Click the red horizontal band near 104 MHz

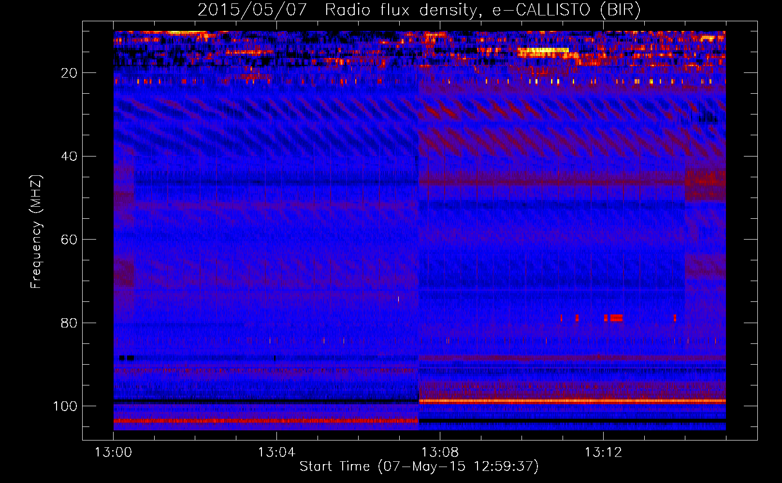(x=266, y=421)
